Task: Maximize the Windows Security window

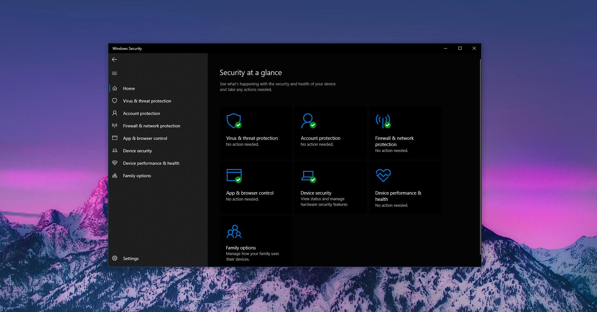Action: point(460,48)
